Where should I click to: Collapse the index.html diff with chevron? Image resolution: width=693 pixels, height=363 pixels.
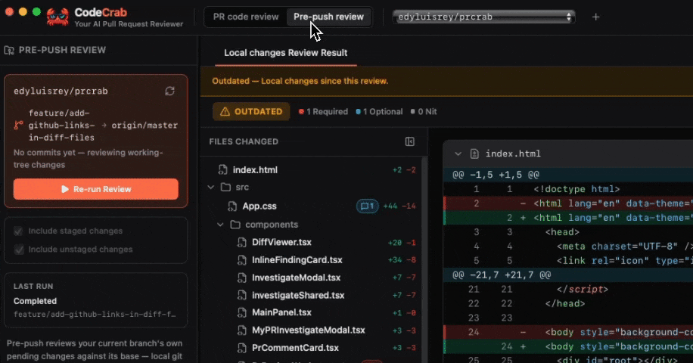[x=458, y=154]
